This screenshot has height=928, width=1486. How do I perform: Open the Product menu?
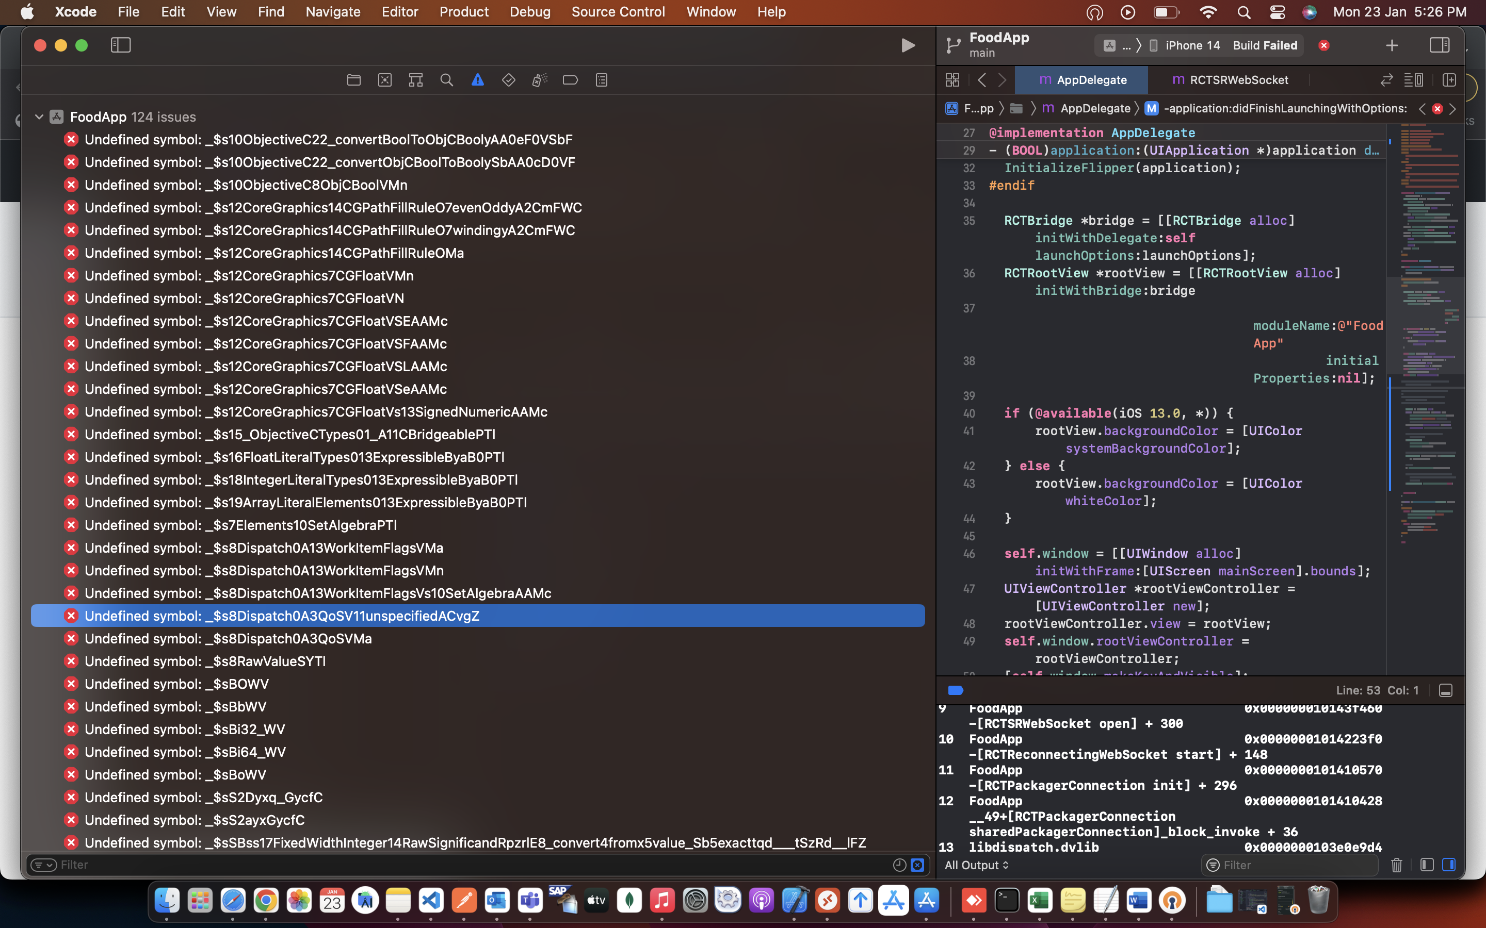(x=464, y=12)
